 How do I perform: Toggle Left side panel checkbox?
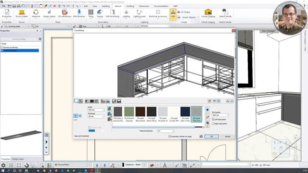point(213,120)
